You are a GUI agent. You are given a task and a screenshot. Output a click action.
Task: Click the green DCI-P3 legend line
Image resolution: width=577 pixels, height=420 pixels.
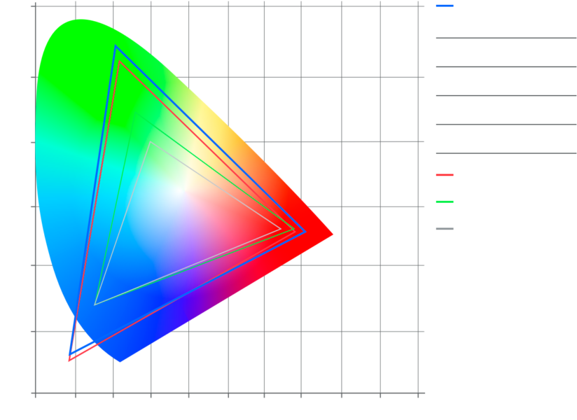coord(445,202)
